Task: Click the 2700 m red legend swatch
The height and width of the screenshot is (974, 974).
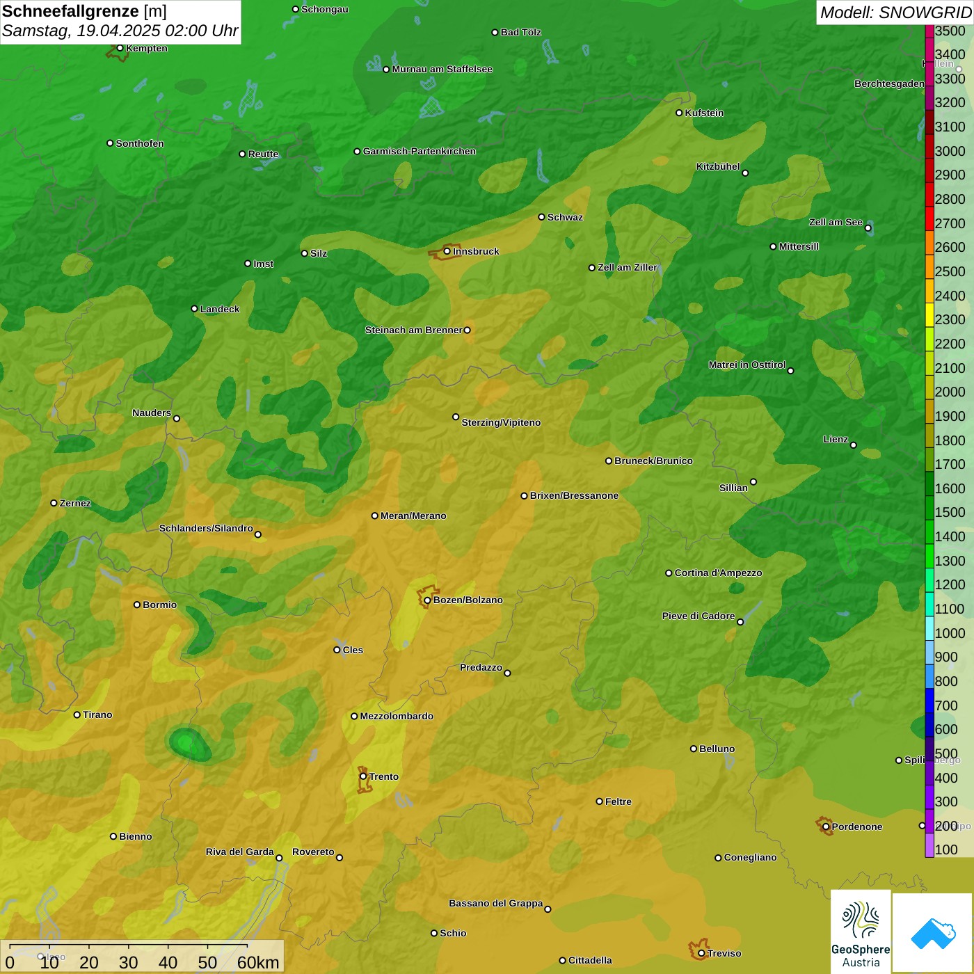Action: coord(929,219)
